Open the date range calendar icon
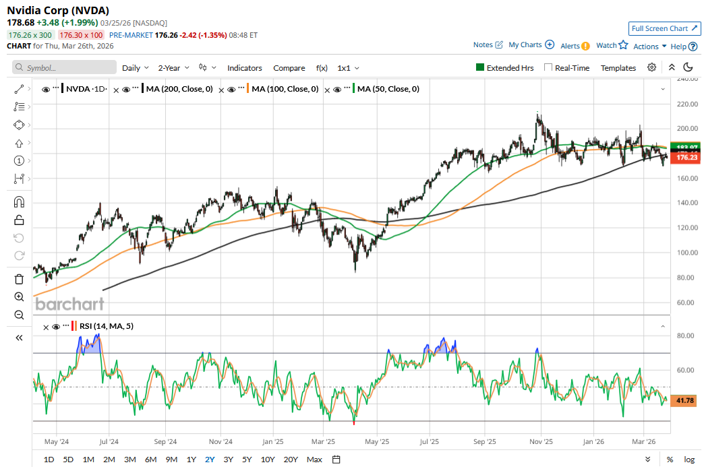708x473 pixels. pos(336,460)
